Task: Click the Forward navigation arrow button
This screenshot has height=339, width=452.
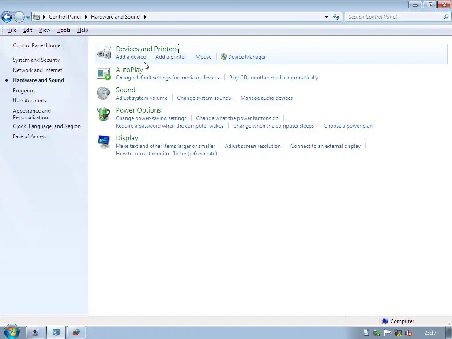Action: [x=19, y=17]
